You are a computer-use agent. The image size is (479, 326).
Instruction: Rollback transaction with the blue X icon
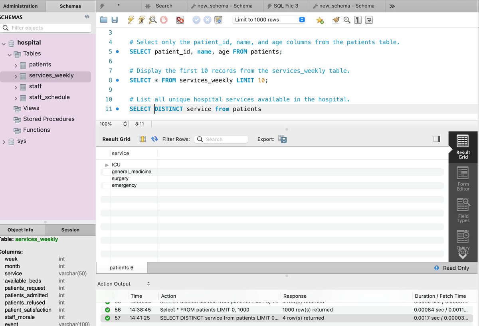pos(207,20)
